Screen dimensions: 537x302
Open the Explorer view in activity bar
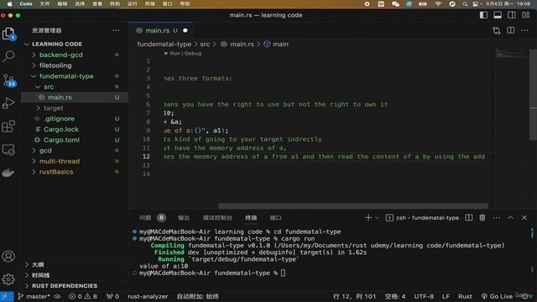point(8,34)
